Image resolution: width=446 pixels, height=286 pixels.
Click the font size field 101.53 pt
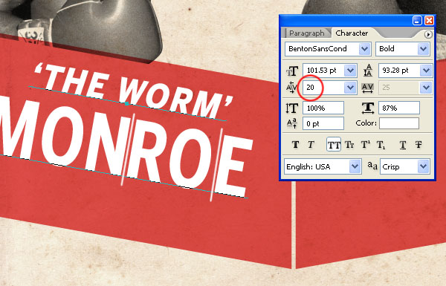pos(323,71)
